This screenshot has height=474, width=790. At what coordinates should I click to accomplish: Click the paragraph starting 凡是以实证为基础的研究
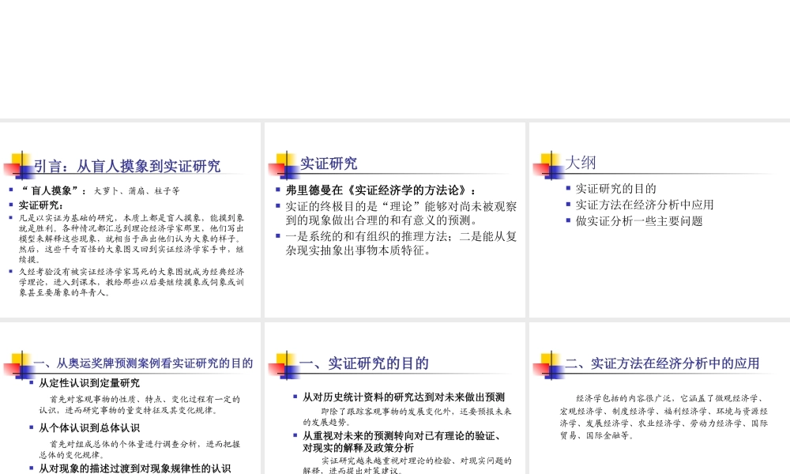point(131,239)
